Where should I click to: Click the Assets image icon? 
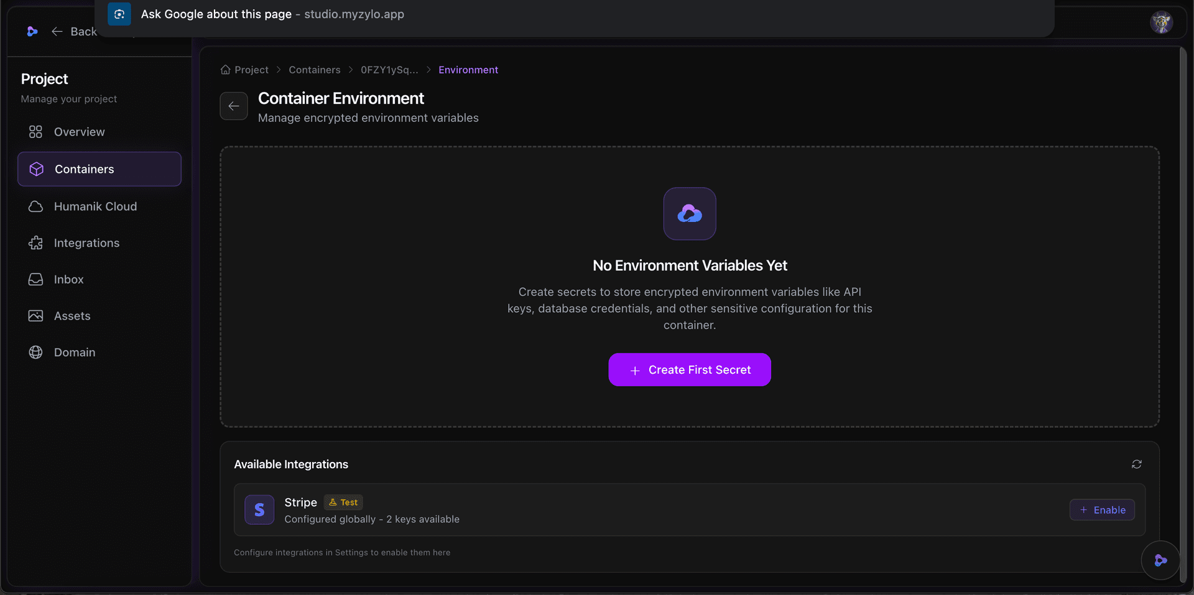36,315
